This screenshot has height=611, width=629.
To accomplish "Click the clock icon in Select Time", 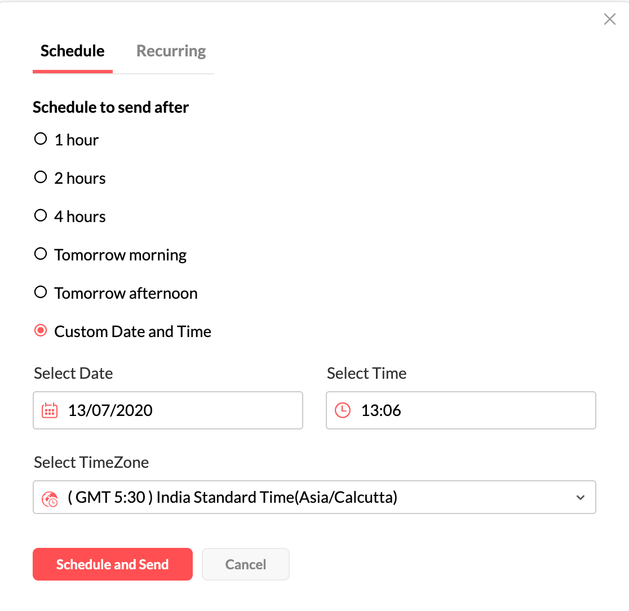I will 343,410.
